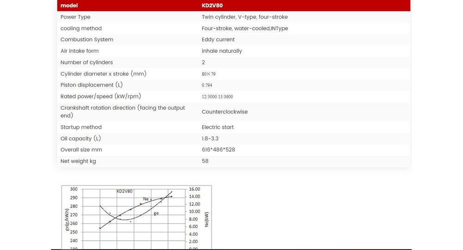Click the 'KD2V80' chart title

(x=124, y=191)
